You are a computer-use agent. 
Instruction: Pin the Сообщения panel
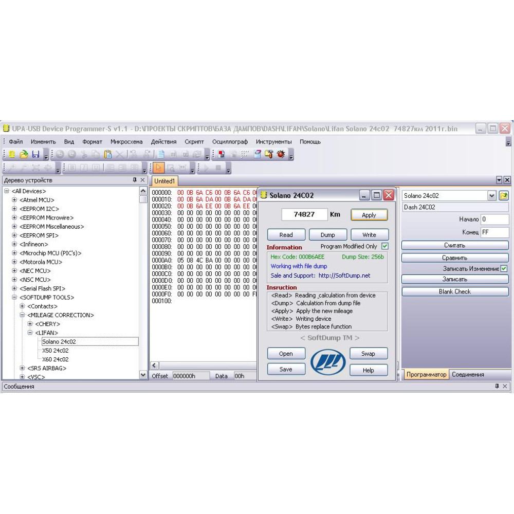coord(497,386)
